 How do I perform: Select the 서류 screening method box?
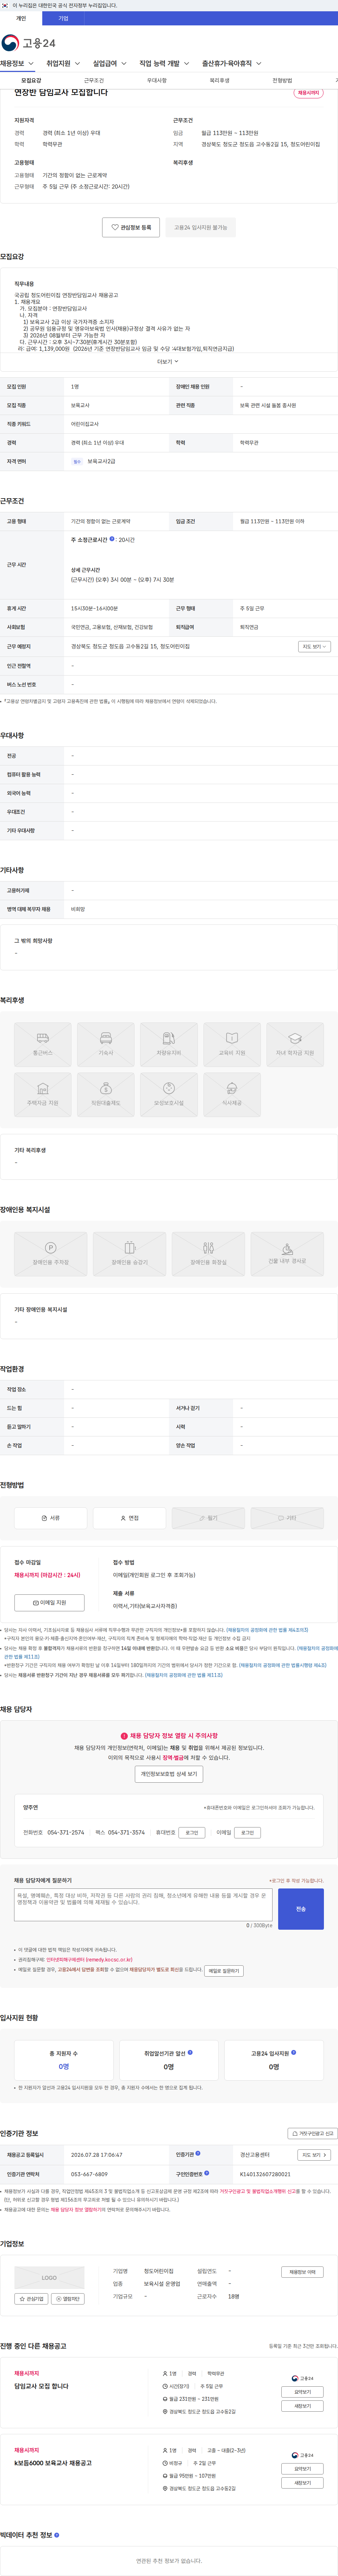click(51, 1518)
